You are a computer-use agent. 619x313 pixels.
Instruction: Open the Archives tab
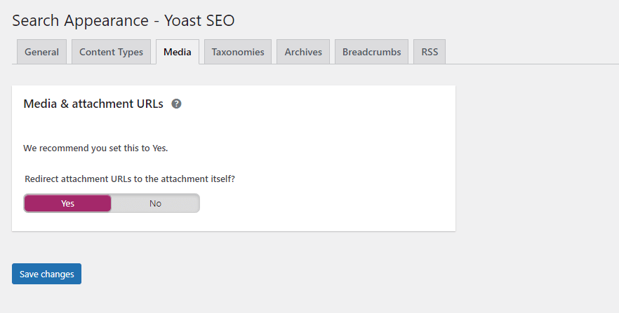303,52
